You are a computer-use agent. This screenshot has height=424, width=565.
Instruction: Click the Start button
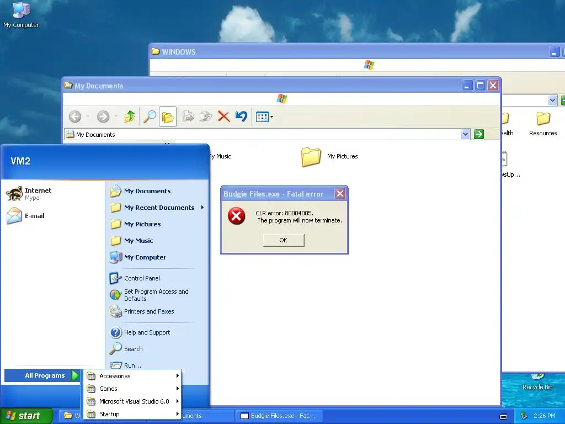pyautogui.click(x=26, y=416)
